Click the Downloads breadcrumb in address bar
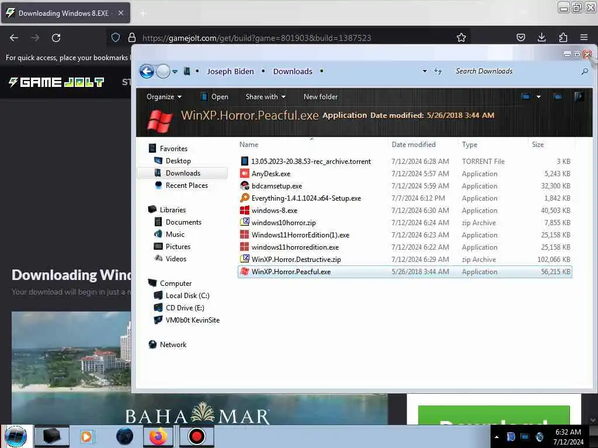Viewport: 598px width, 448px height. click(293, 71)
